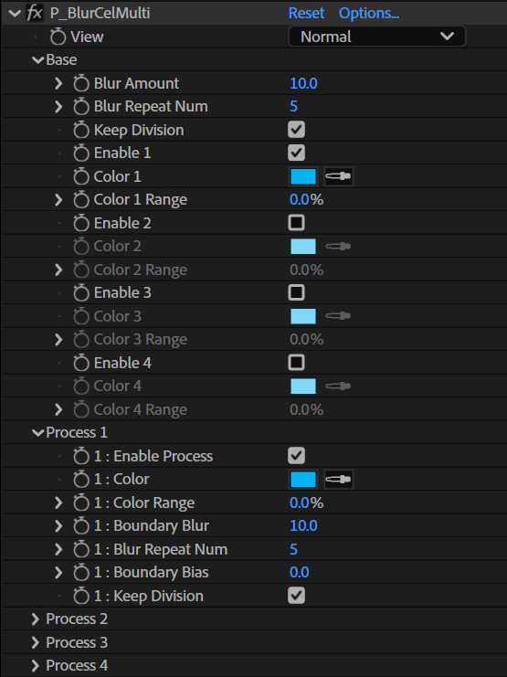
Task: Toggle the fx effect switch for P_BlurCelMulti
Action: click(35, 13)
